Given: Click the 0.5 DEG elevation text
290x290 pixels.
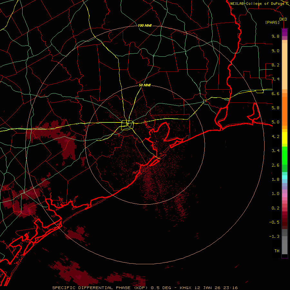Looking at the screenshot, I should 161,288.
